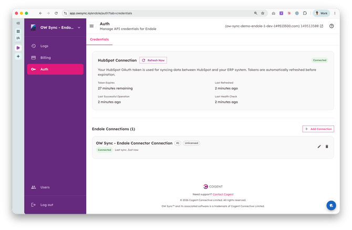
Task: Open the Contact Cogent link
Action: tap(223, 194)
